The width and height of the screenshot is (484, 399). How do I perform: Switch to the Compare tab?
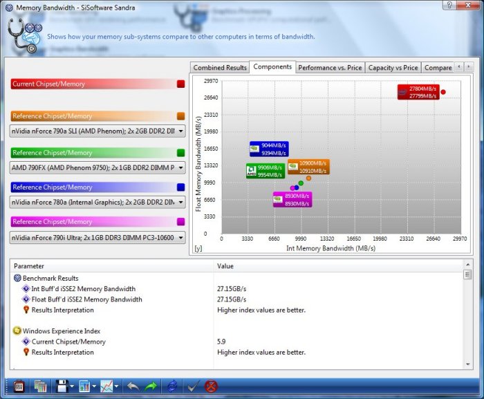tap(438, 68)
